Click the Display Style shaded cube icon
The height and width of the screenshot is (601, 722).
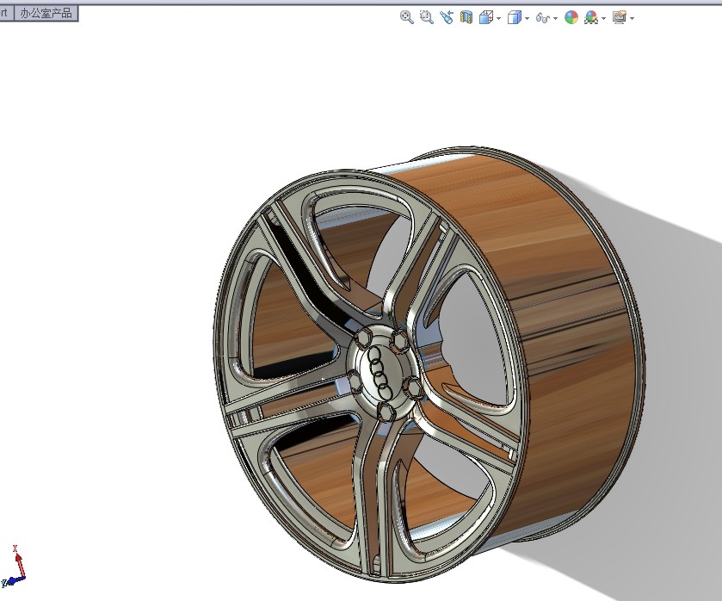click(x=514, y=17)
